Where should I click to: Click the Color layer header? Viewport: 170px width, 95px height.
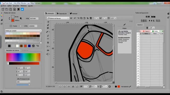(155, 31)
